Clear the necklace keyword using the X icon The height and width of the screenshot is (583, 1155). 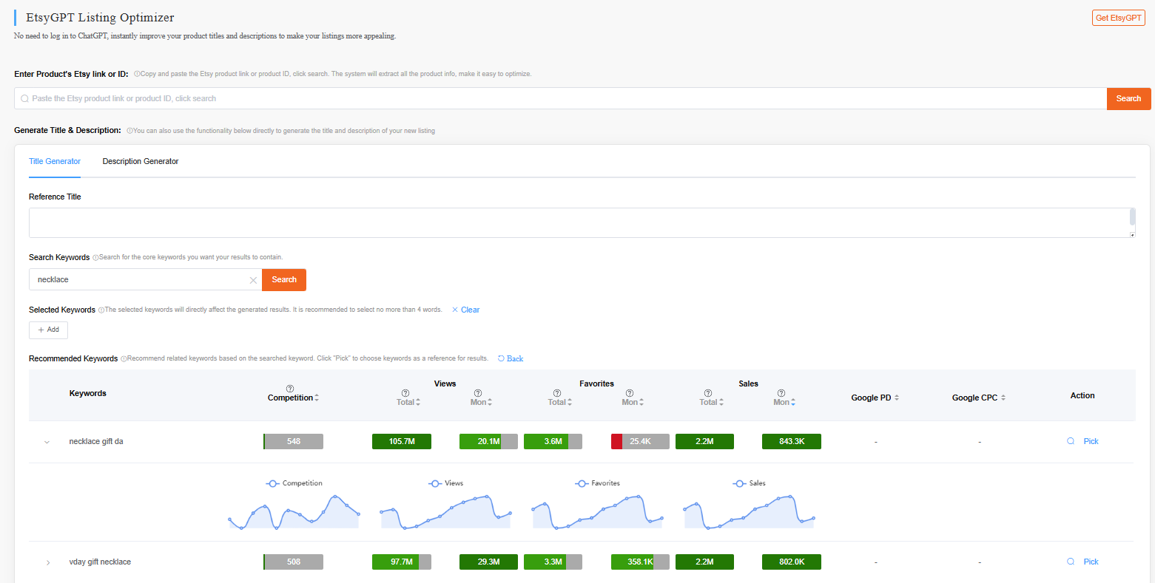(x=253, y=279)
